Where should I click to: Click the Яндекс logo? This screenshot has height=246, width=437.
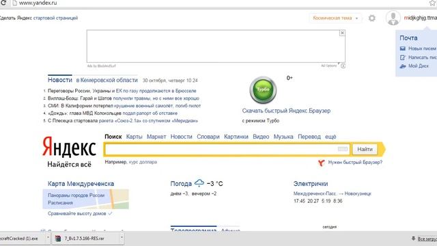(69, 146)
